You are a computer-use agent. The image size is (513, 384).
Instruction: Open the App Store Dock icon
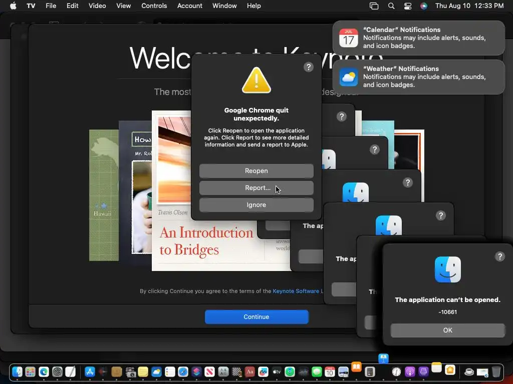90,371
